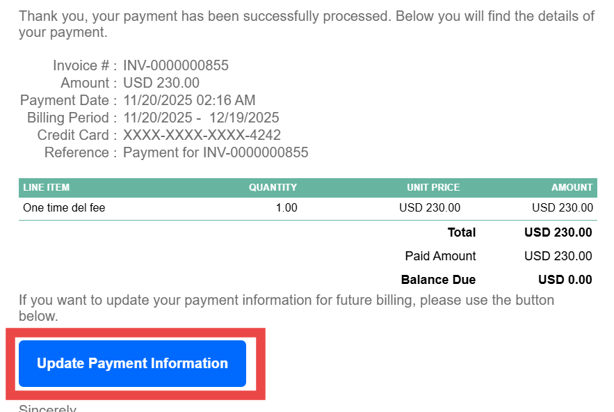This screenshot has width=614, height=412.
Task: Click the thank you confirmation paragraph
Action: (306, 24)
